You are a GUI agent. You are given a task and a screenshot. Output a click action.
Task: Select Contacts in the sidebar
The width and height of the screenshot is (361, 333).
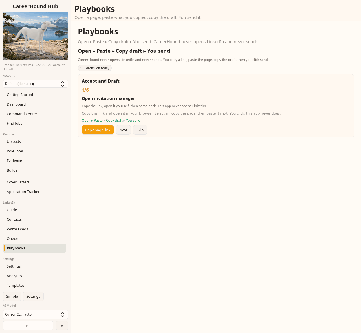point(34,219)
